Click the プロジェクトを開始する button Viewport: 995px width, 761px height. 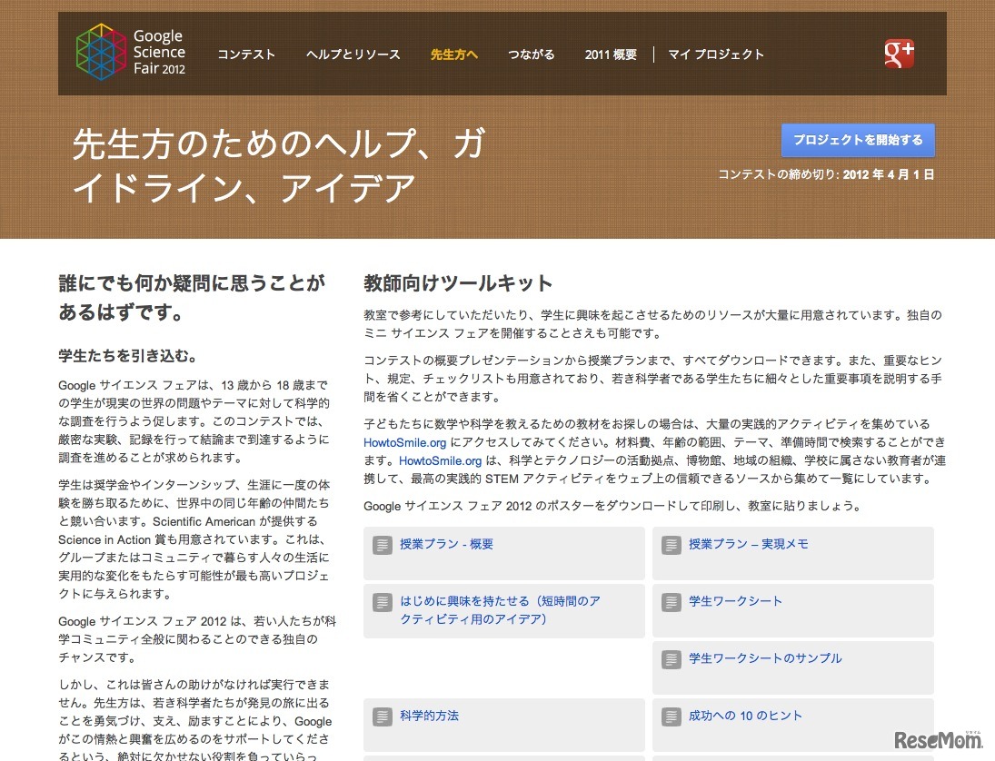(x=858, y=140)
